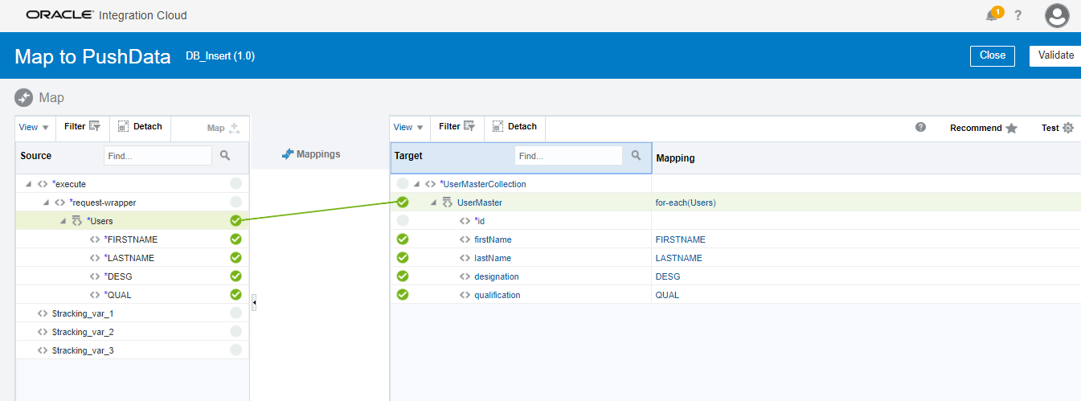Click the green mapped check for QUAL
This screenshot has height=401, width=1081.
point(235,295)
